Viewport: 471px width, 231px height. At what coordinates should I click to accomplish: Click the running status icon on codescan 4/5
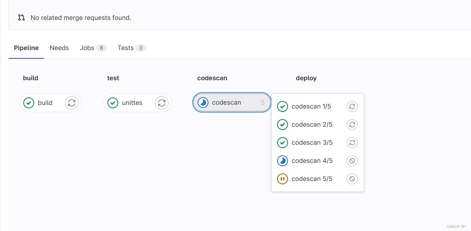pos(282,160)
